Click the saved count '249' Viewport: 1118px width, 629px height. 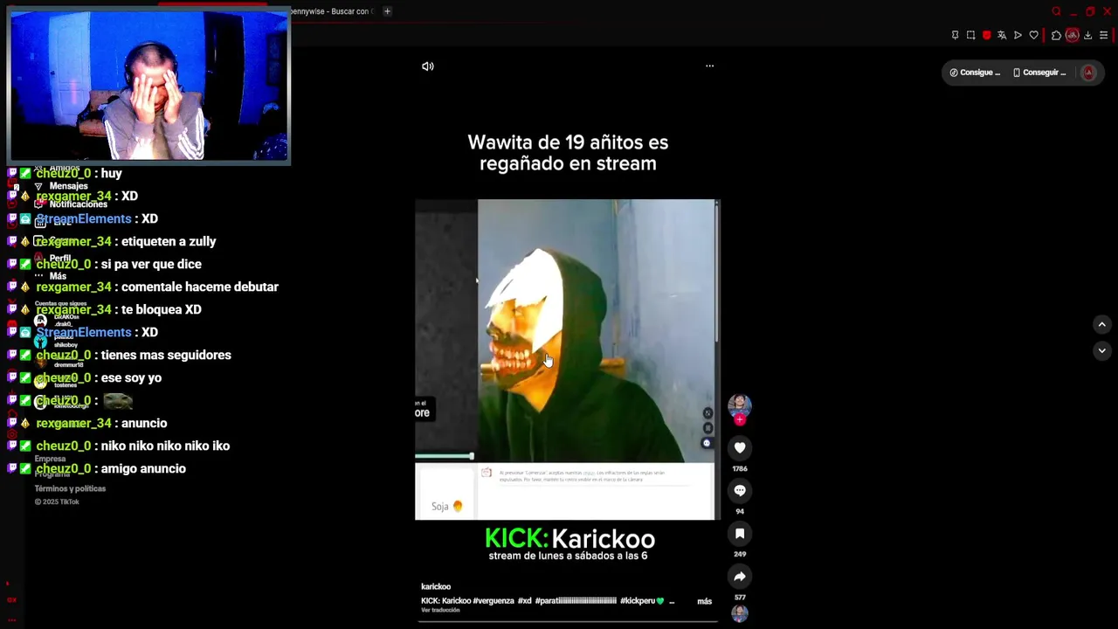tap(740, 554)
